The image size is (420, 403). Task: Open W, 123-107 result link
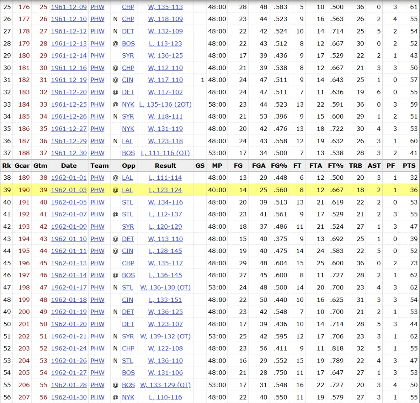165,324
